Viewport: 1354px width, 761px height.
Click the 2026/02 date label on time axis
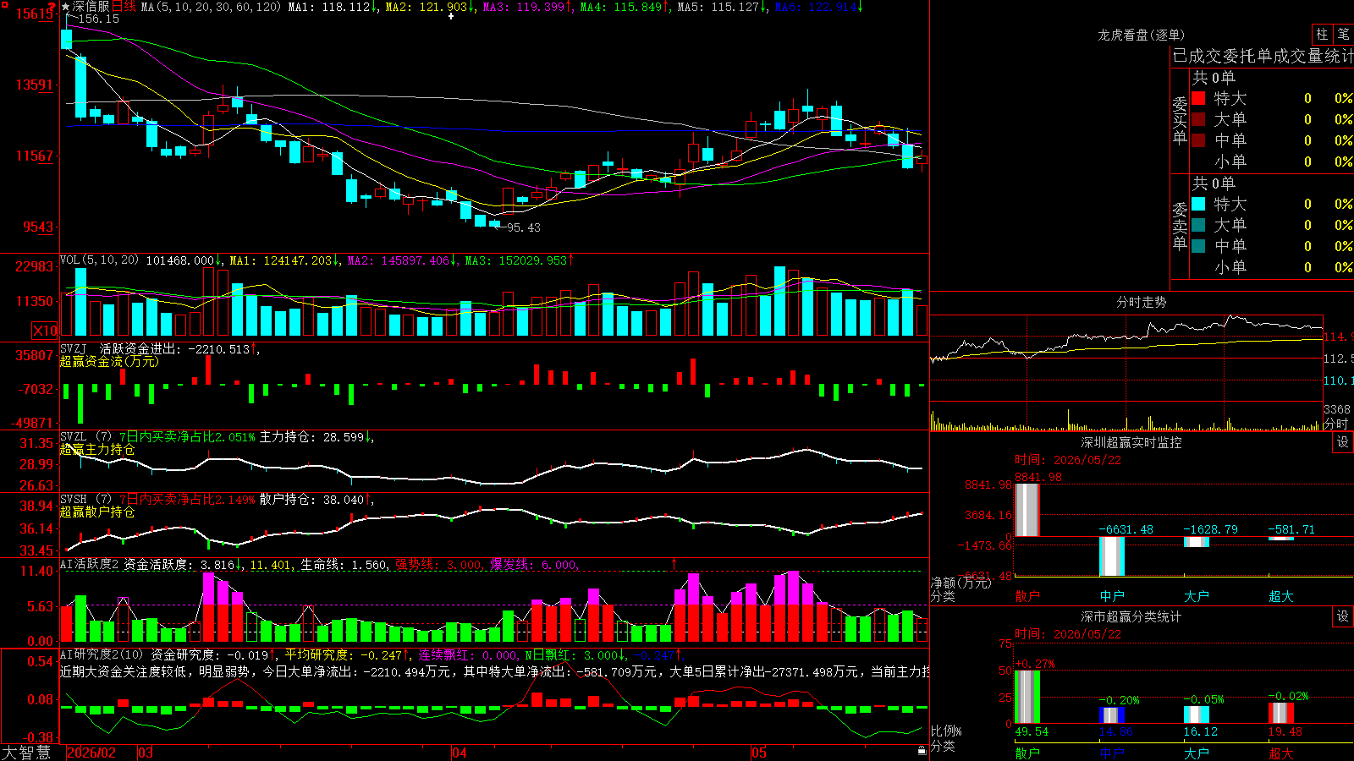pyautogui.click(x=91, y=753)
